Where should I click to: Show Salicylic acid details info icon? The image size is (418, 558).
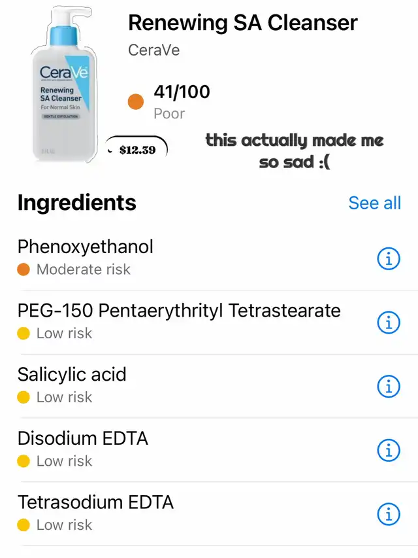click(x=389, y=387)
